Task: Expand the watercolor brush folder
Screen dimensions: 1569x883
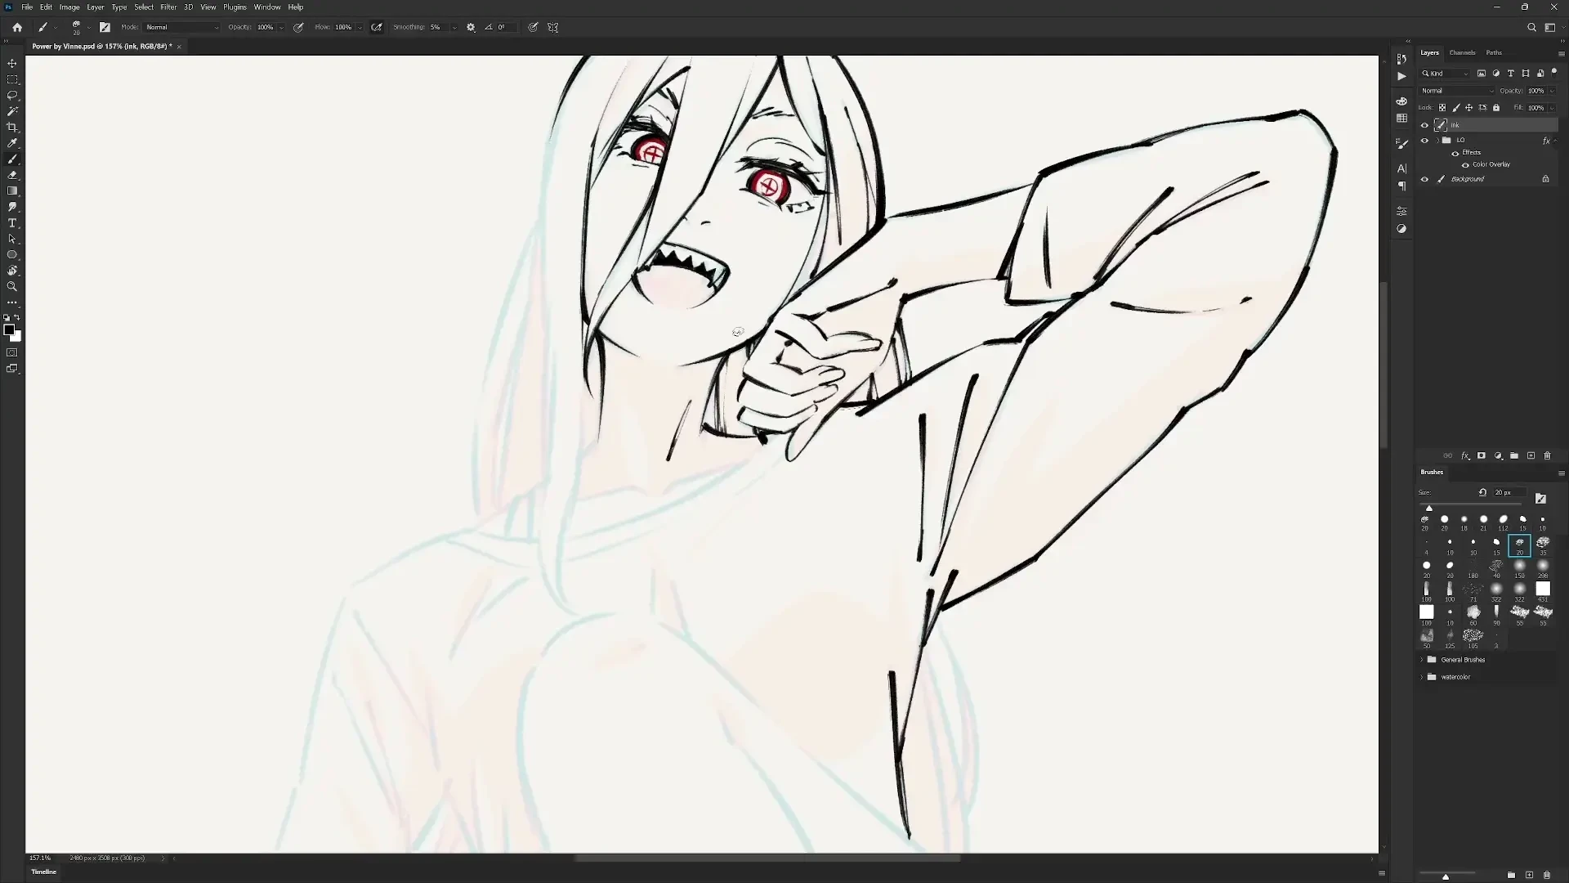Action: [1422, 677]
